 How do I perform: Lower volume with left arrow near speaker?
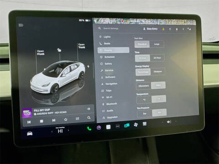tap(162, 122)
